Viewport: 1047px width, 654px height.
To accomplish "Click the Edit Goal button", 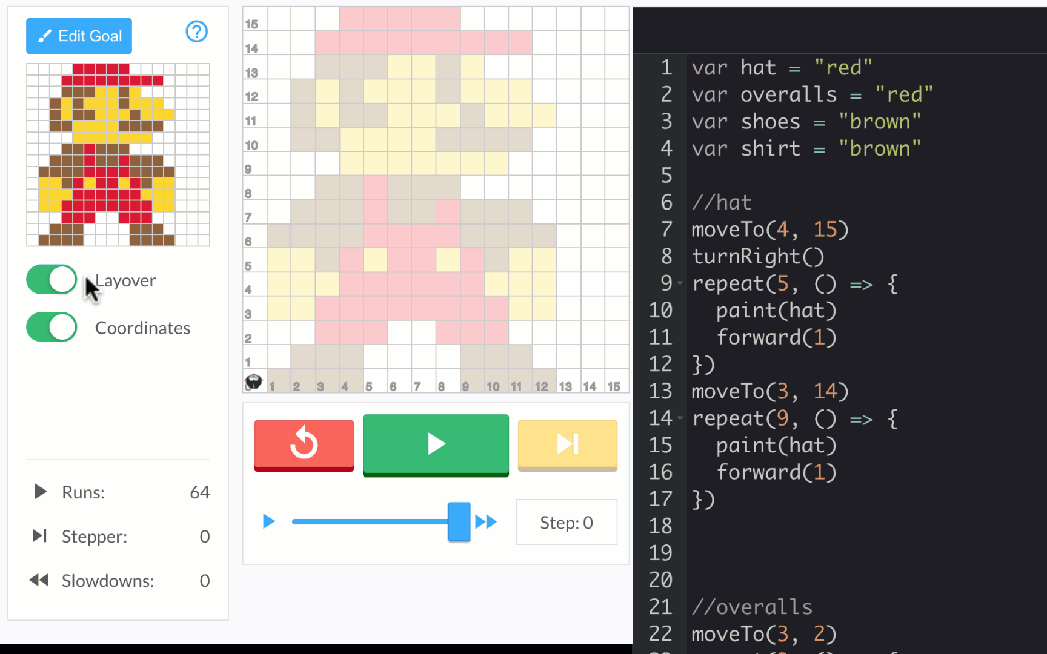I will (79, 36).
